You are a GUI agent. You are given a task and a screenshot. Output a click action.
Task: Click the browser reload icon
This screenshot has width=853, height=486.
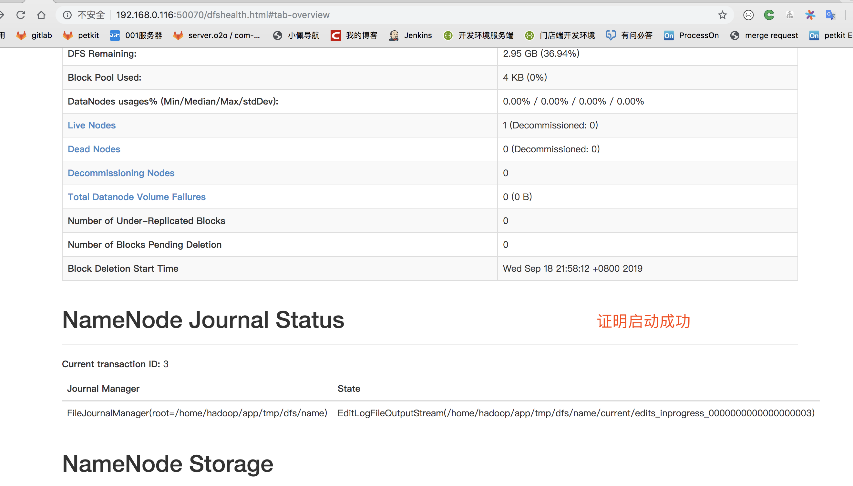(x=21, y=15)
